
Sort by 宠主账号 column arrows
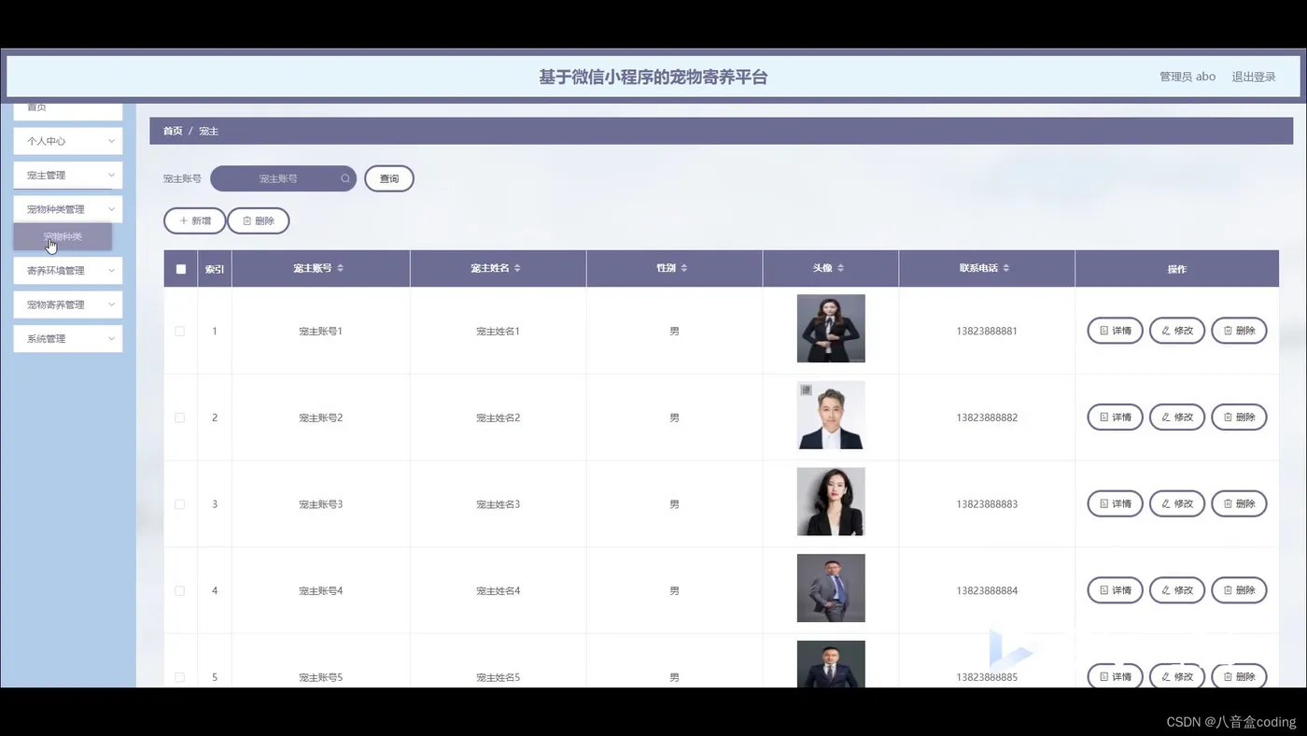coord(340,268)
